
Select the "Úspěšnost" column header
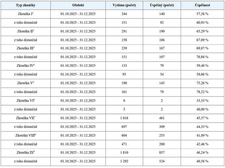202,5
